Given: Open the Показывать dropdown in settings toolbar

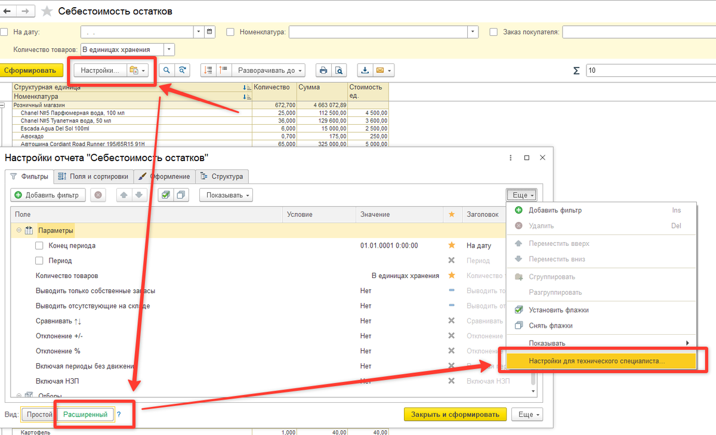Looking at the screenshot, I should click(x=226, y=195).
